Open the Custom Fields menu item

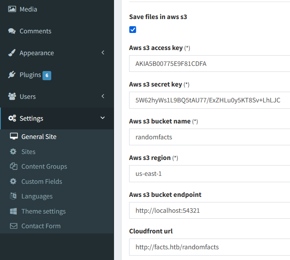[x=41, y=181]
